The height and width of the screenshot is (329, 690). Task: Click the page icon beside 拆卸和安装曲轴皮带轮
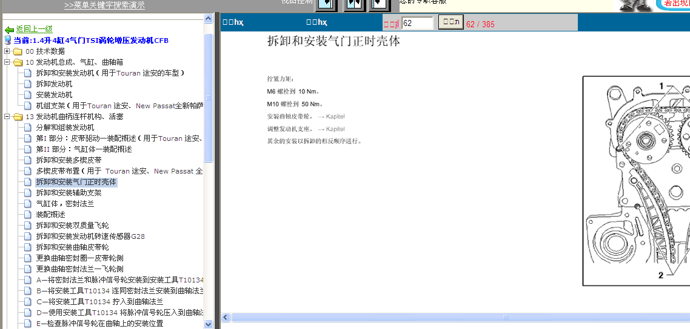pyautogui.click(x=28, y=247)
